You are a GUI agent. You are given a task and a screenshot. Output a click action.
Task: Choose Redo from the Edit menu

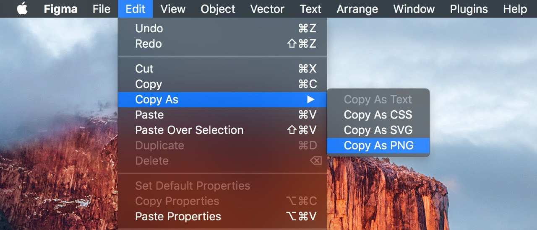[x=222, y=44]
